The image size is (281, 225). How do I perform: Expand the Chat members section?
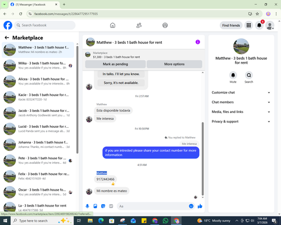click(241, 102)
